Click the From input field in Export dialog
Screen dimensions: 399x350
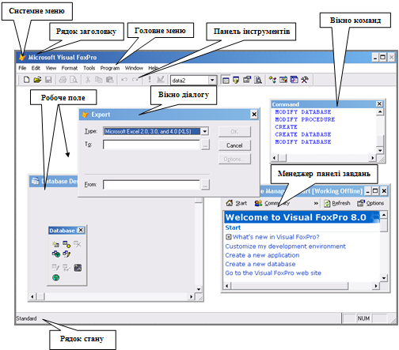point(151,185)
